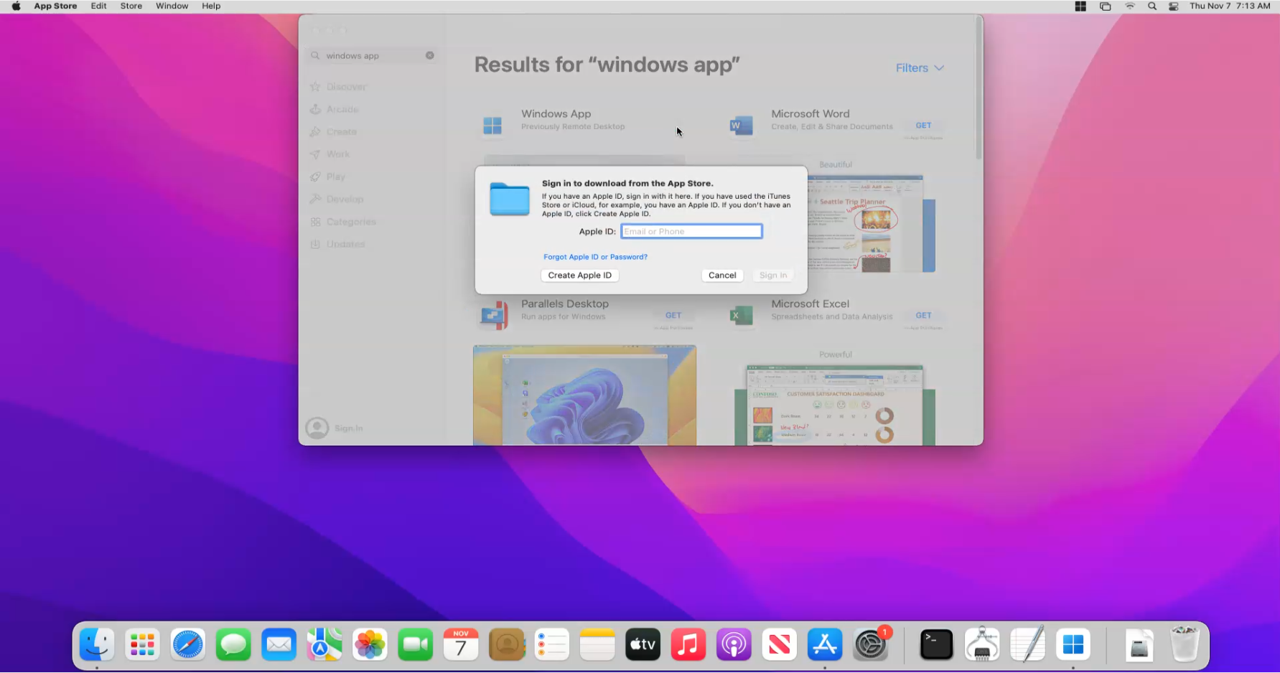The image size is (1280, 673).
Task: Cancel the sign-in dialog
Action: point(721,276)
